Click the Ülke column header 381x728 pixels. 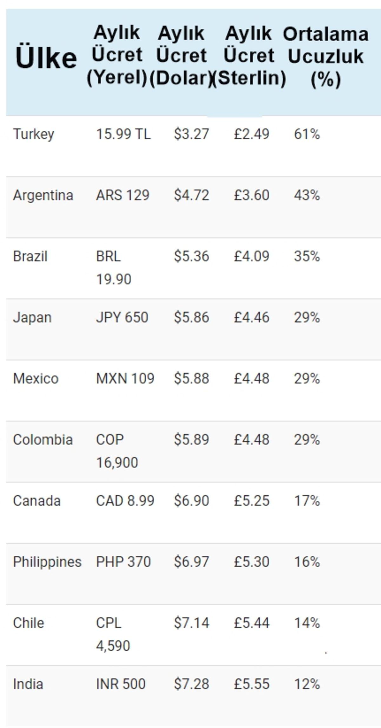click(x=46, y=58)
